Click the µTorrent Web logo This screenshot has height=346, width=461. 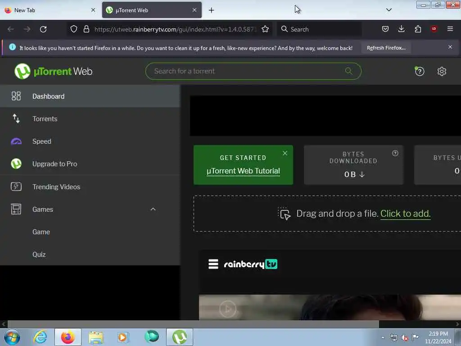[53, 71]
